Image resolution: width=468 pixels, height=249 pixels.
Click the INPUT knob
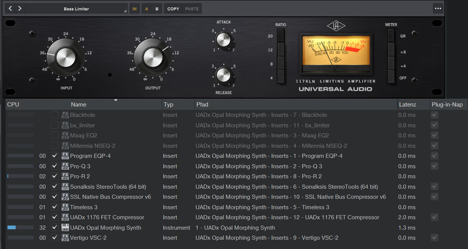(66, 57)
